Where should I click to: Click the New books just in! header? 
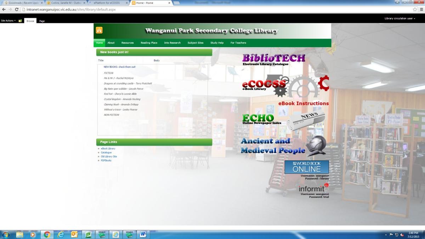pos(154,52)
